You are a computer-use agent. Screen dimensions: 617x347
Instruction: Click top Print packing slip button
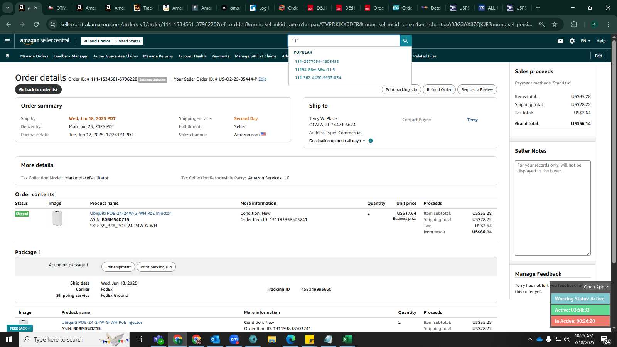(401, 89)
